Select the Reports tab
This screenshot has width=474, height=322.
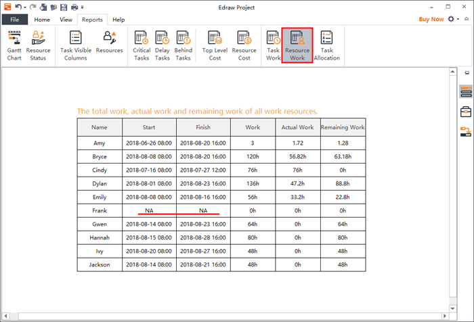tap(92, 20)
